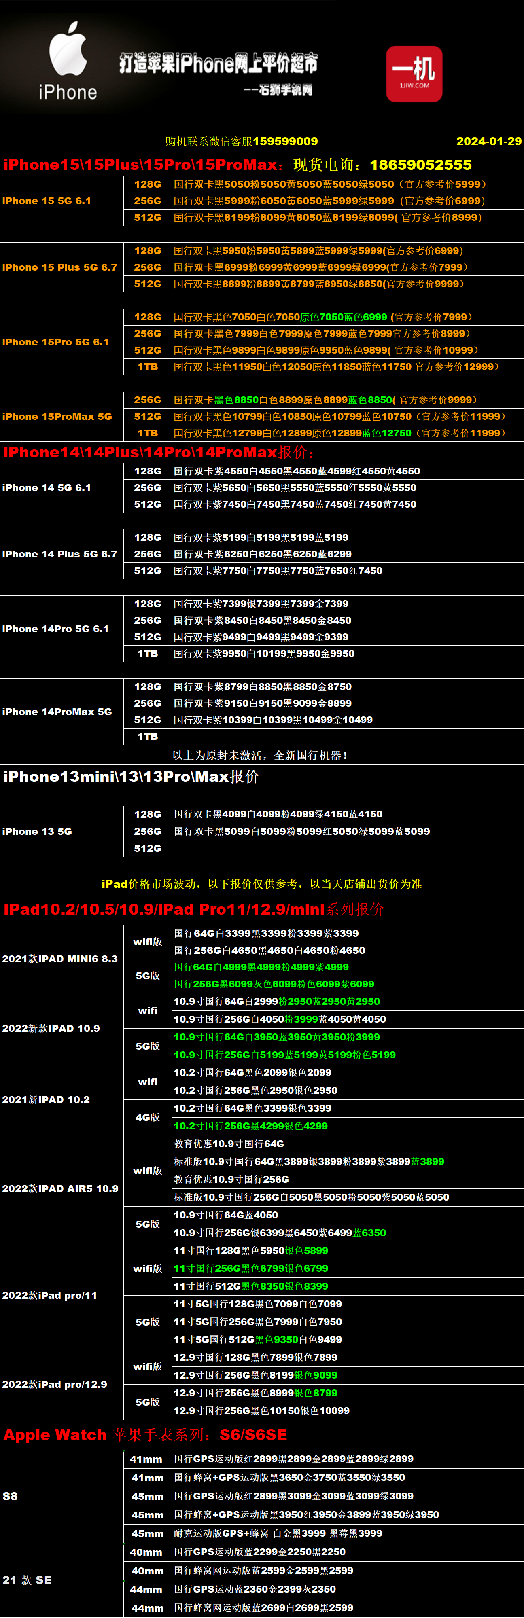Select the 2021新IPAD 10.2 model cell
Screen dimensions: 524x1618
[x=62, y=1100]
